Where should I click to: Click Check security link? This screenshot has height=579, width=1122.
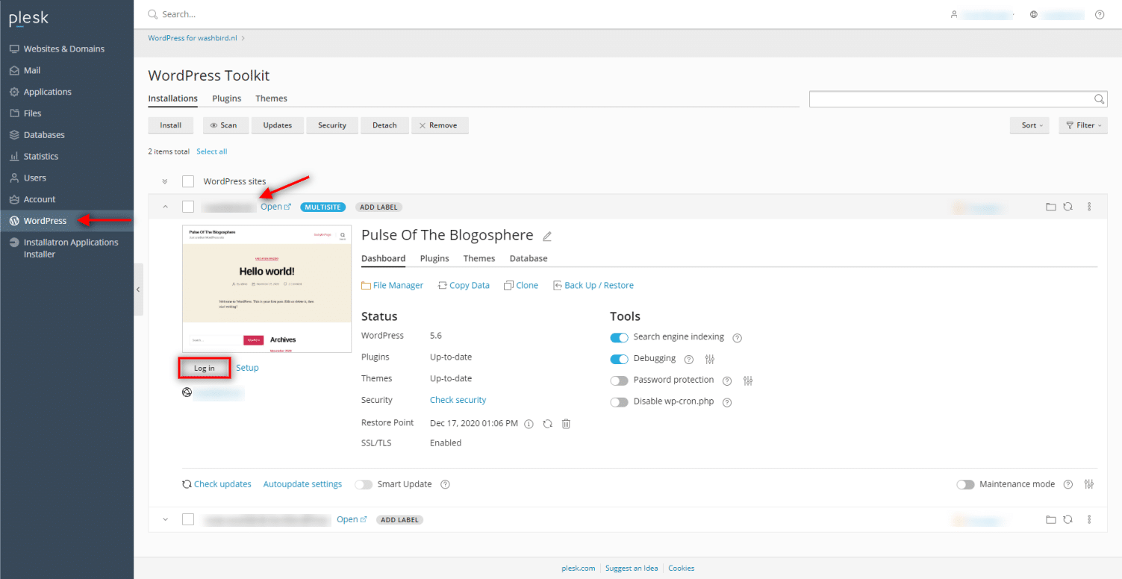click(x=458, y=400)
